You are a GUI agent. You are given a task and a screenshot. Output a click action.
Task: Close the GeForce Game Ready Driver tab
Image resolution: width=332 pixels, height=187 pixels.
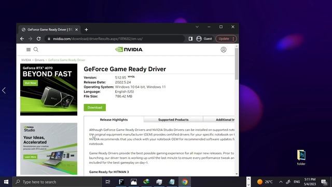tap(76, 30)
